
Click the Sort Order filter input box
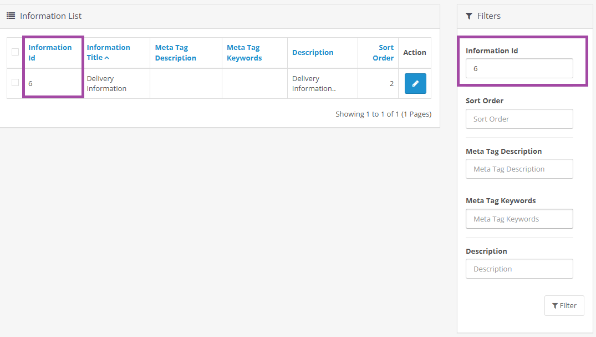coord(519,119)
